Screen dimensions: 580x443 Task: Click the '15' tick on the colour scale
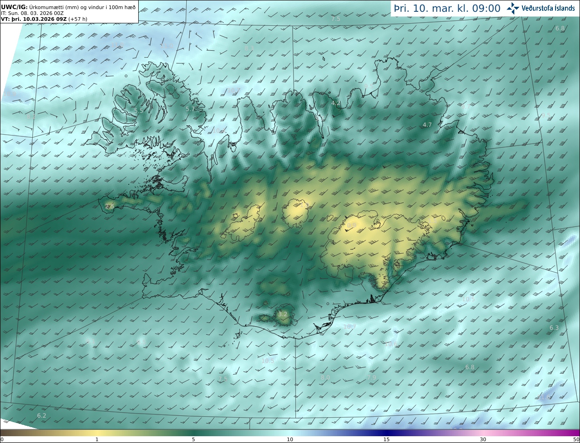[x=387, y=439]
